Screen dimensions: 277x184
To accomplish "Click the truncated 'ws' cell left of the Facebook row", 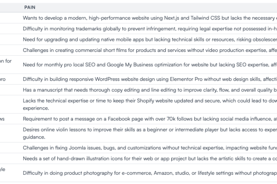I will [2, 119].
